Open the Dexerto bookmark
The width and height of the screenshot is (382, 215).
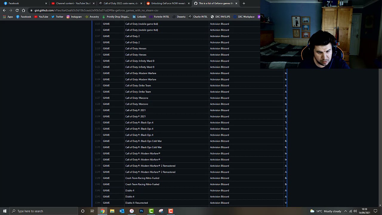pyautogui.click(x=179, y=17)
